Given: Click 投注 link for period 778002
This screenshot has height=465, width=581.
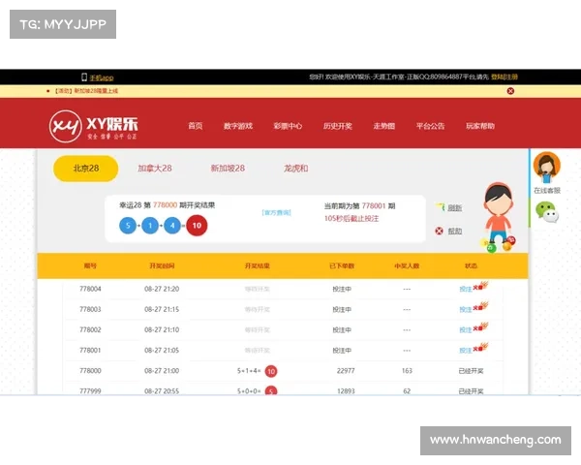Looking at the screenshot, I should [x=466, y=329].
